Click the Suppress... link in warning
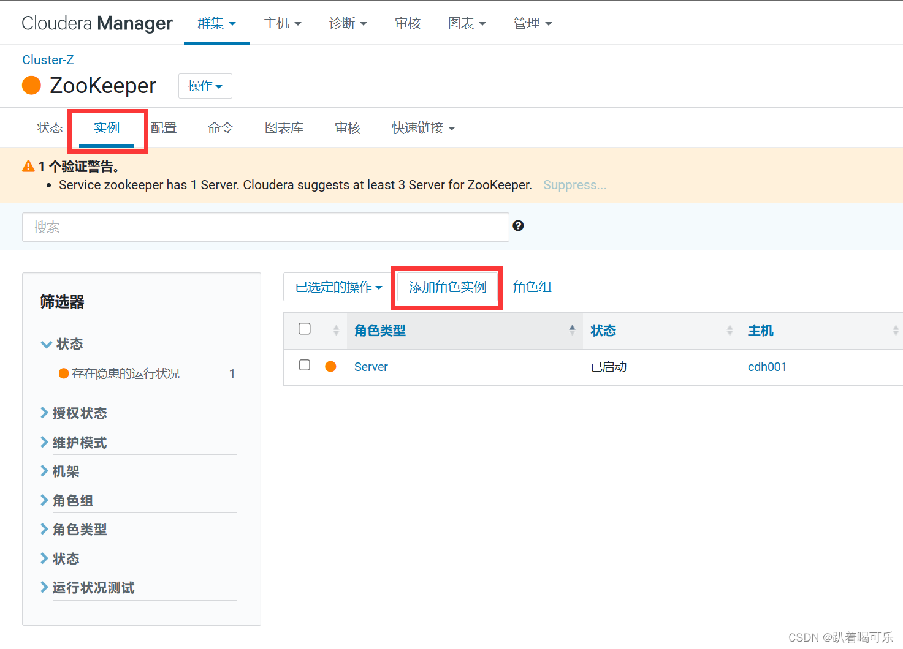The image size is (903, 649). [574, 185]
